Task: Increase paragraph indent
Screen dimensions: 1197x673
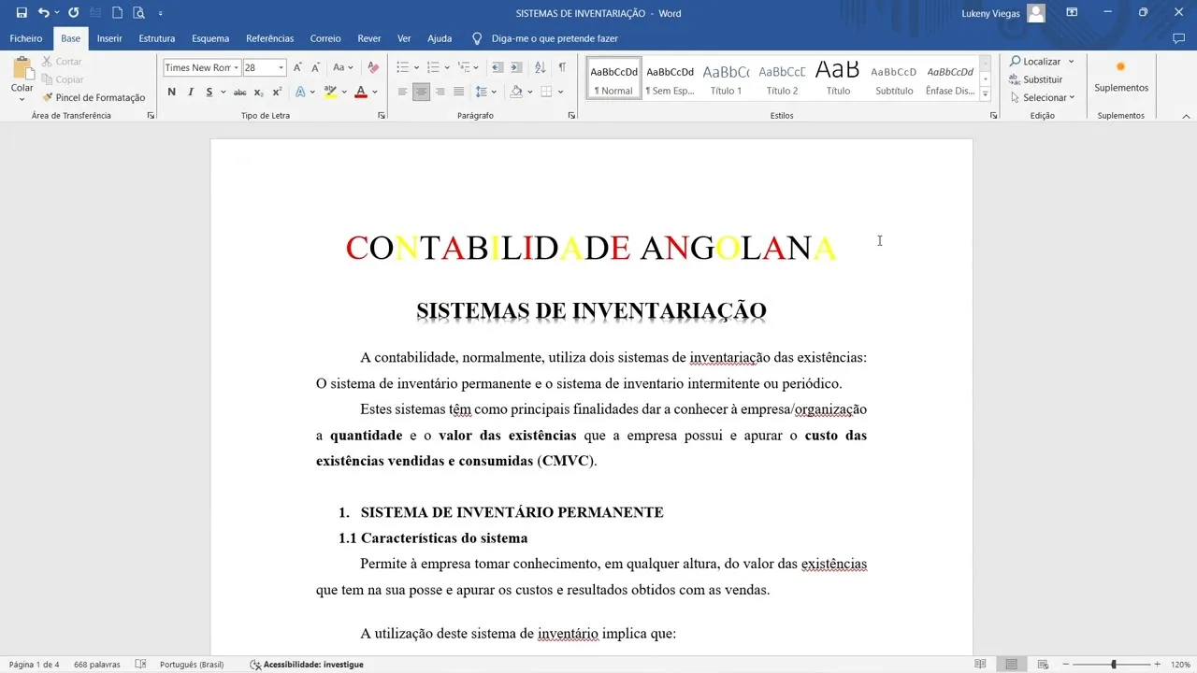Action: (516, 67)
